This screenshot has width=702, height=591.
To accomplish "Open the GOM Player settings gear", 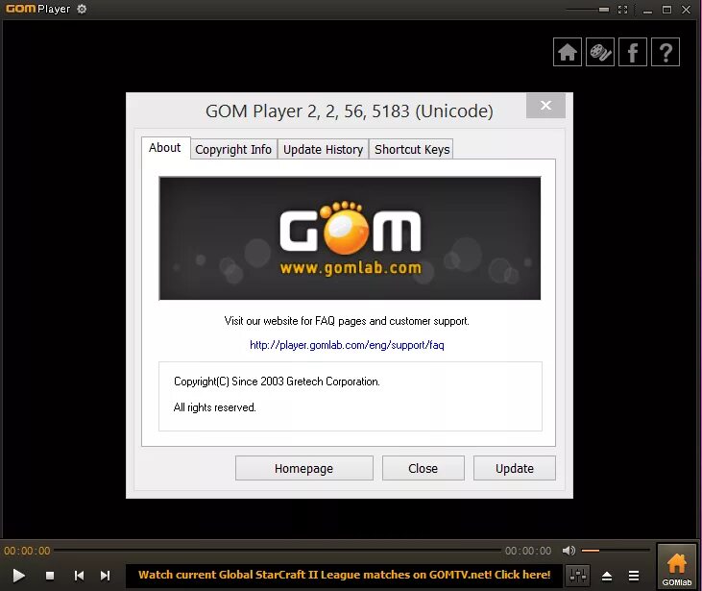I will pos(82,9).
